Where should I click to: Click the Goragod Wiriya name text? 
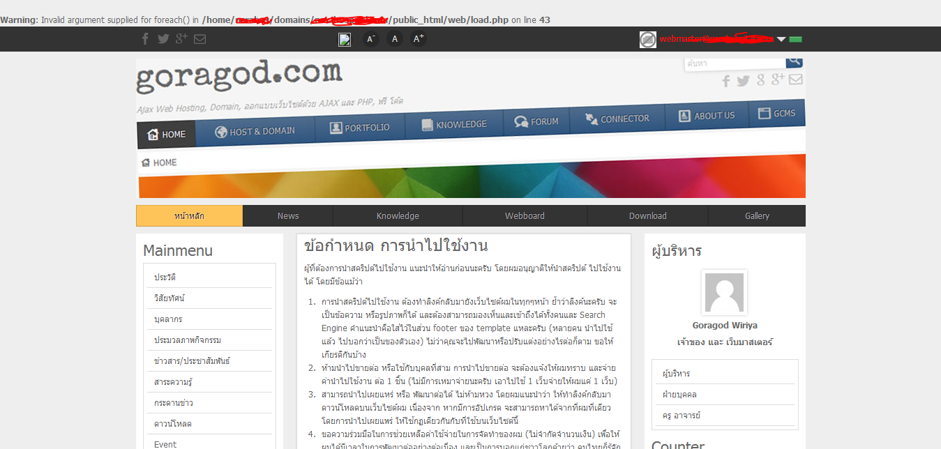[725, 326]
